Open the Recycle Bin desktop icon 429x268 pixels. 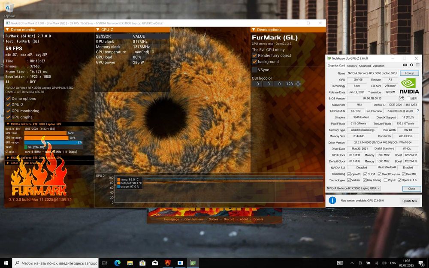click(x=9, y=9)
